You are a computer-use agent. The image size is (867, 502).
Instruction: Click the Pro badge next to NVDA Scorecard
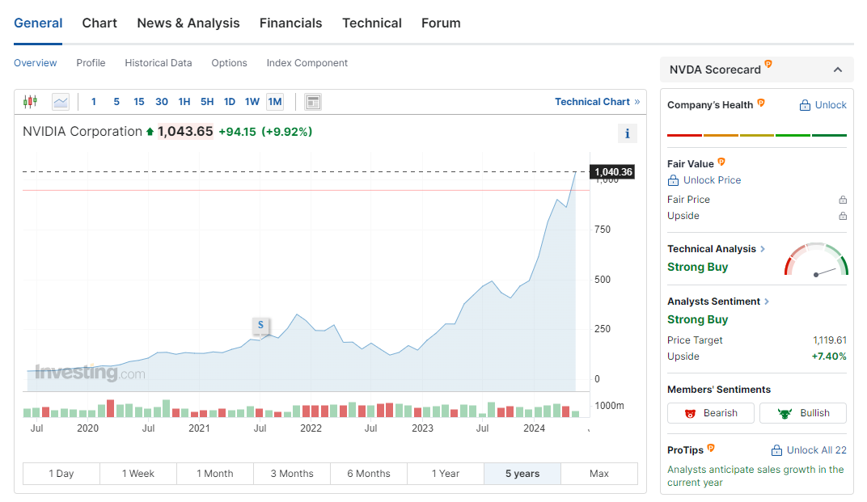point(768,65)
